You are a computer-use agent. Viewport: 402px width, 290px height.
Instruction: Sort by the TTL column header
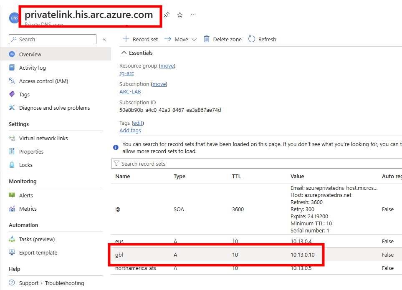[236, 176]
